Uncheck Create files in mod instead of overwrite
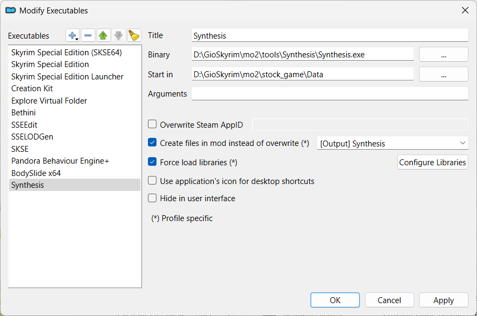This screenshot has width=477, height=316. pyautogui.click(x=152, y=143)
